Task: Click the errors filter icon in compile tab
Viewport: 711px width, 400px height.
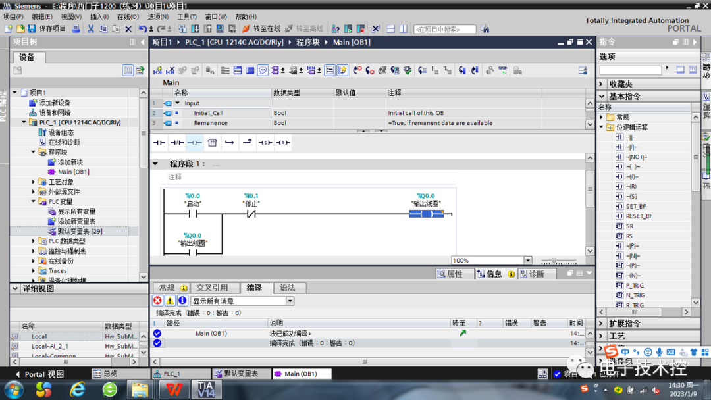Action: pos(157,301)
